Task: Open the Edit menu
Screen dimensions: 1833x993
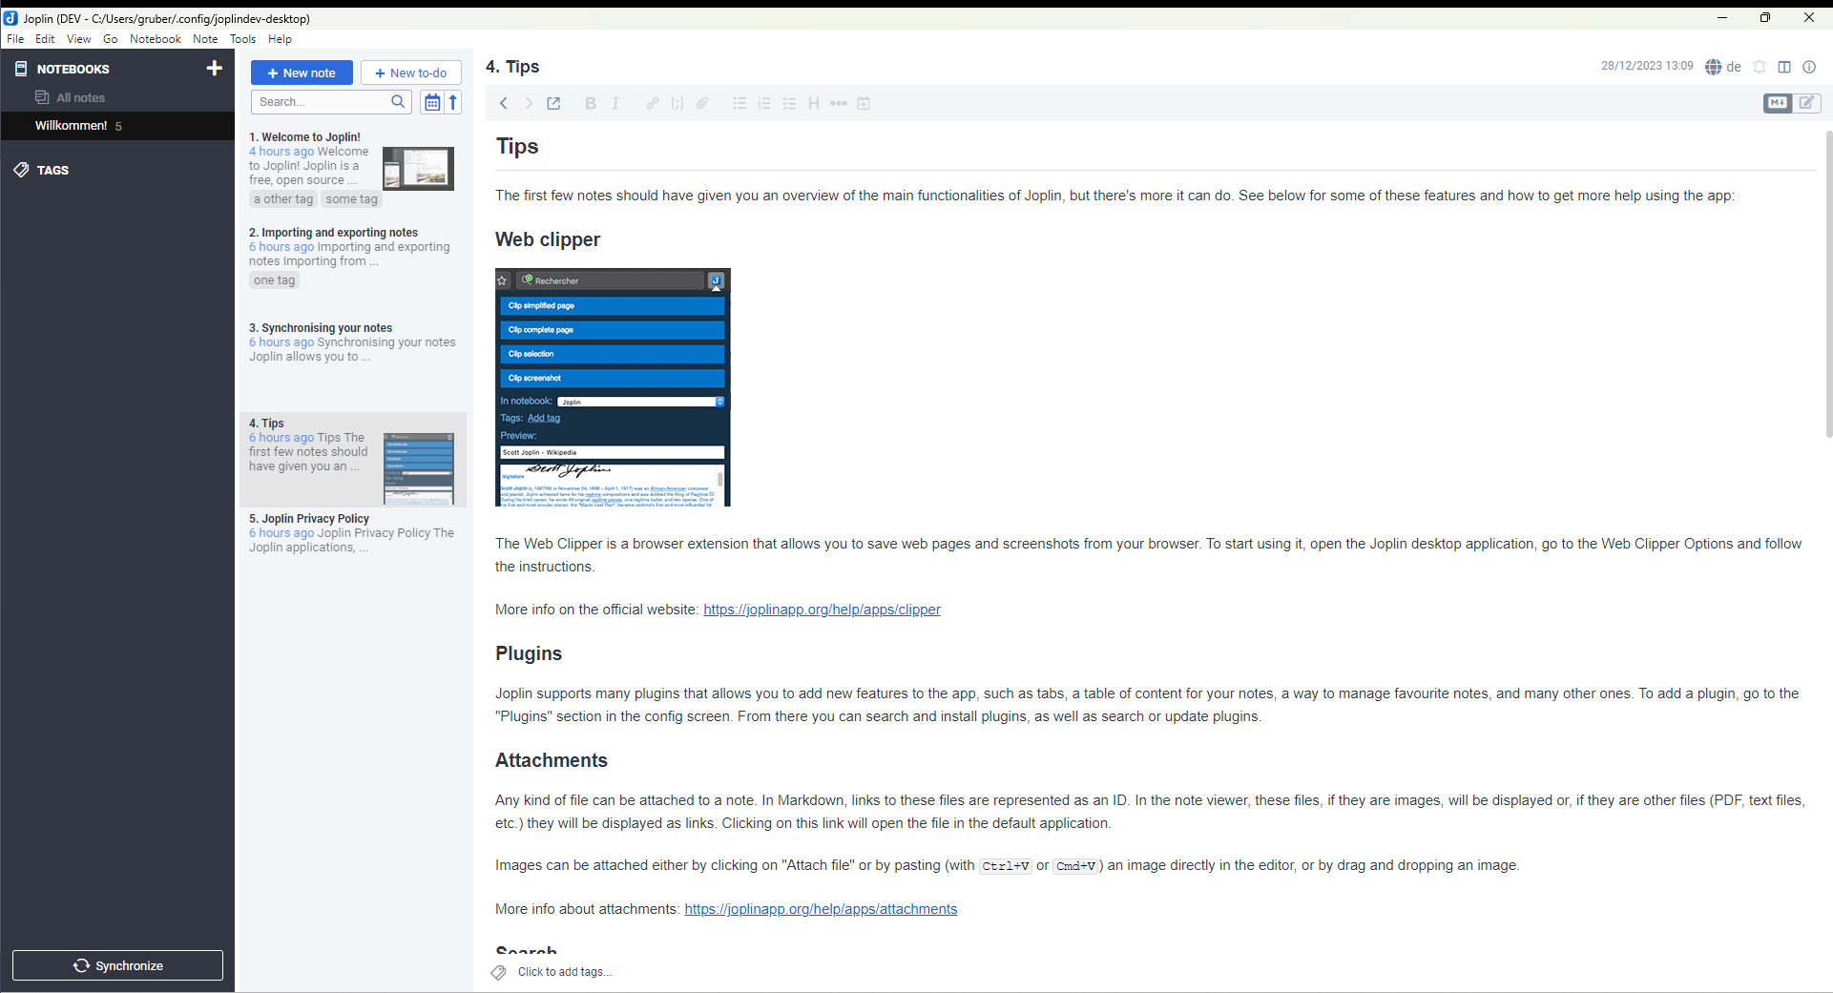Action: [x=45, y=39]
